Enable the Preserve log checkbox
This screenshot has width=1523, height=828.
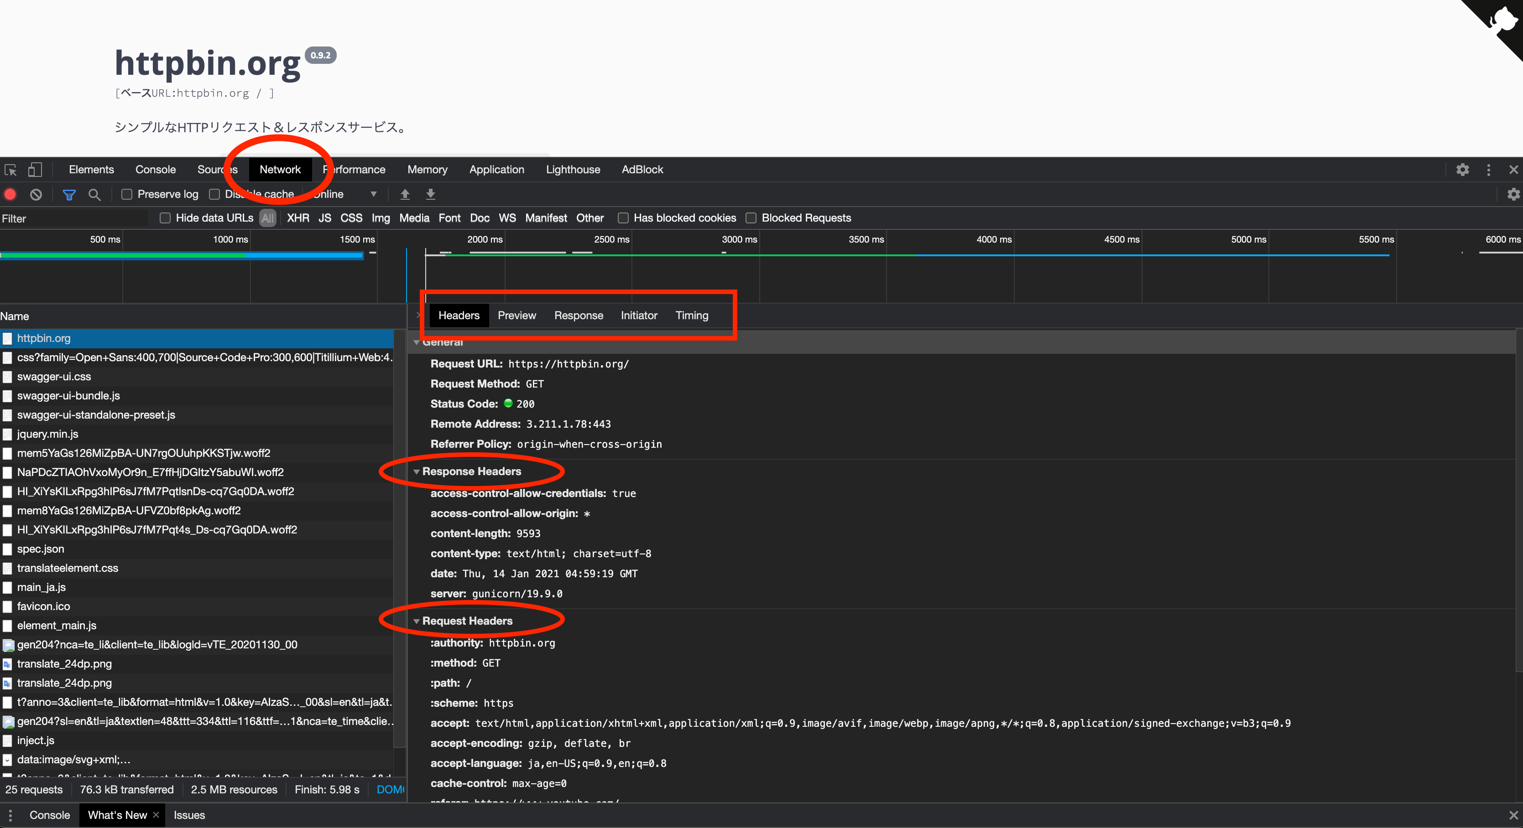pos(127,194)
